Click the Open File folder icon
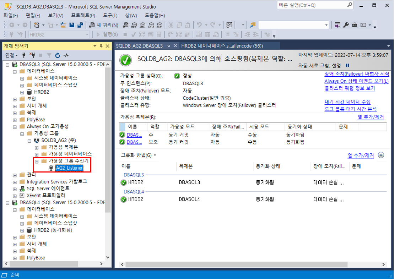 coord(63,25)
